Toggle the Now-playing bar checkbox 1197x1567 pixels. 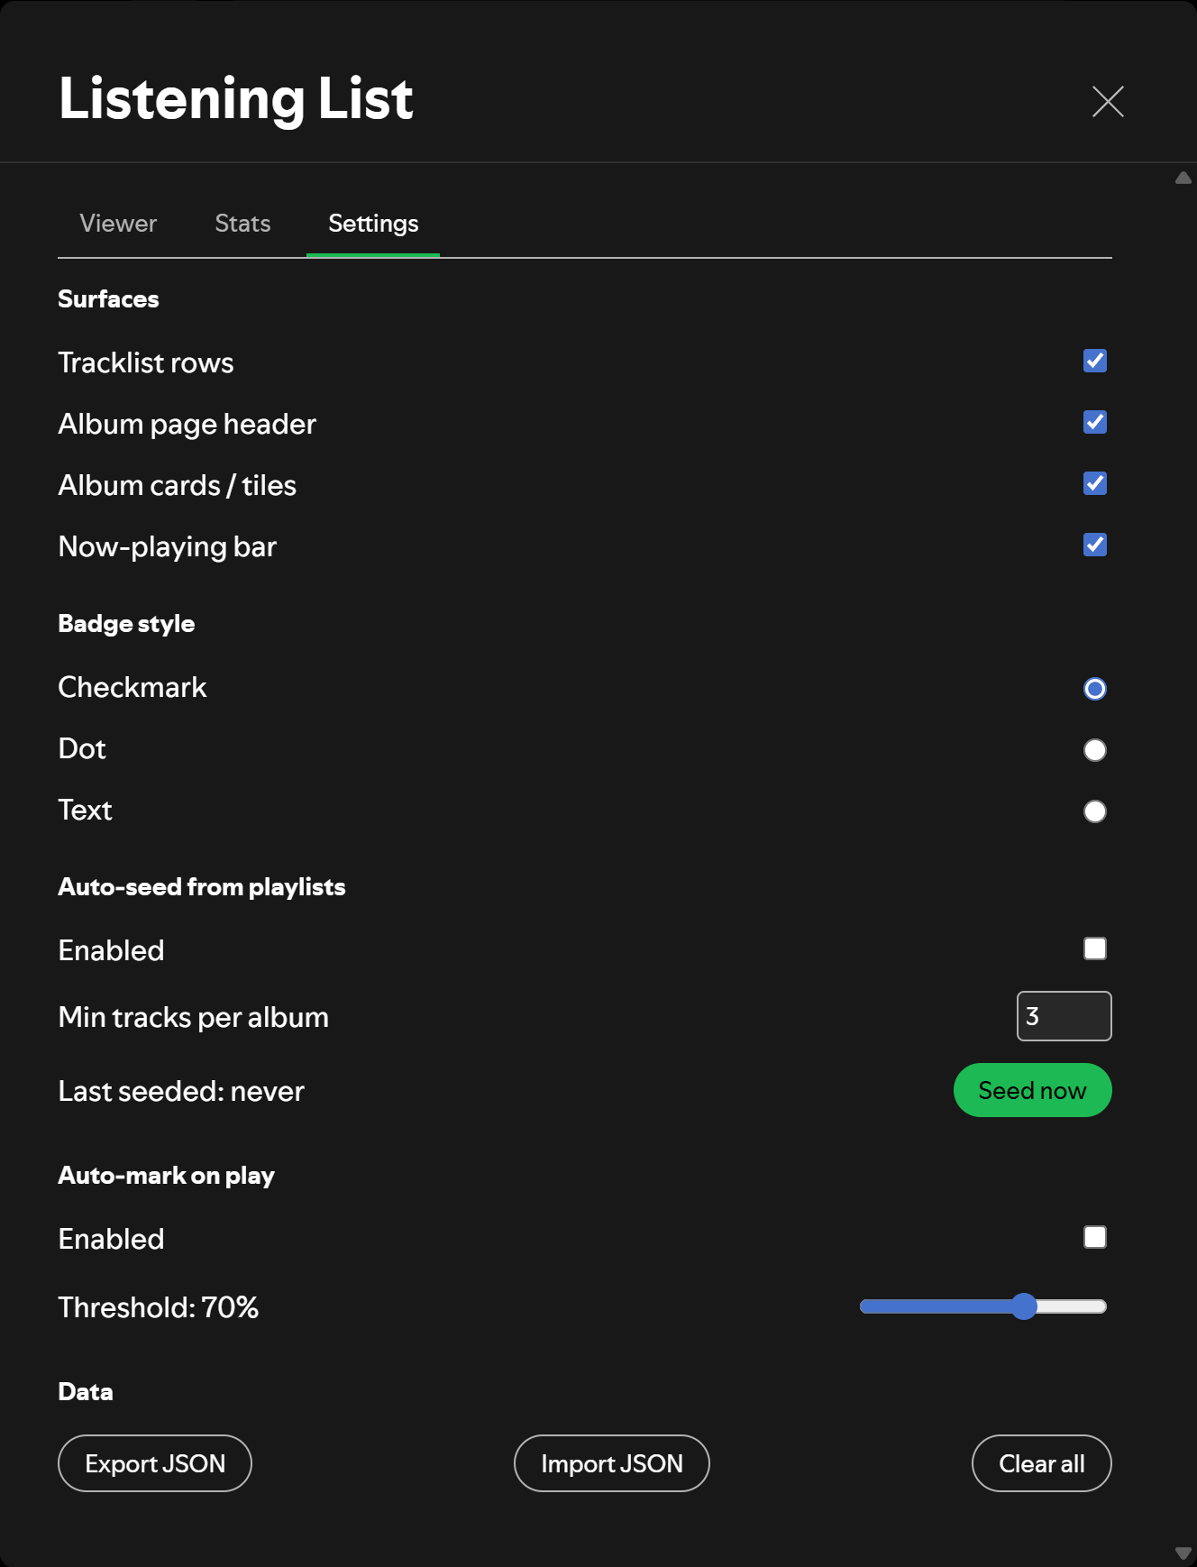pos(1095,545)
